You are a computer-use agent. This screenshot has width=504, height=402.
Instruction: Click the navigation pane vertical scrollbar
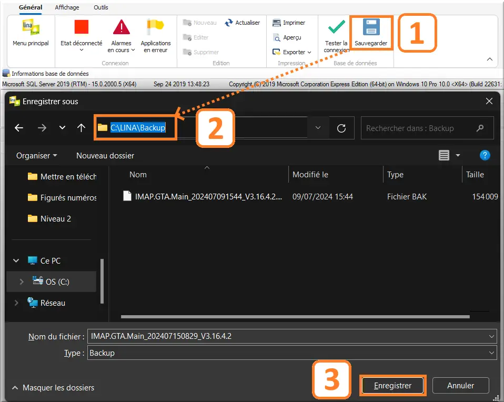pos(102,281)
